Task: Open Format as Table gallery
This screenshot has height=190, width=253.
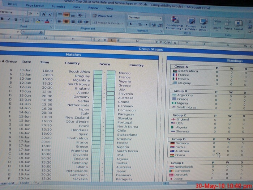Action: [191, 24]
